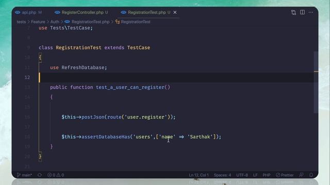This screenshot has height=185, width=330.
Task: Open the main branch indicator
Action: pyautogui.click(x=25, y=175)
